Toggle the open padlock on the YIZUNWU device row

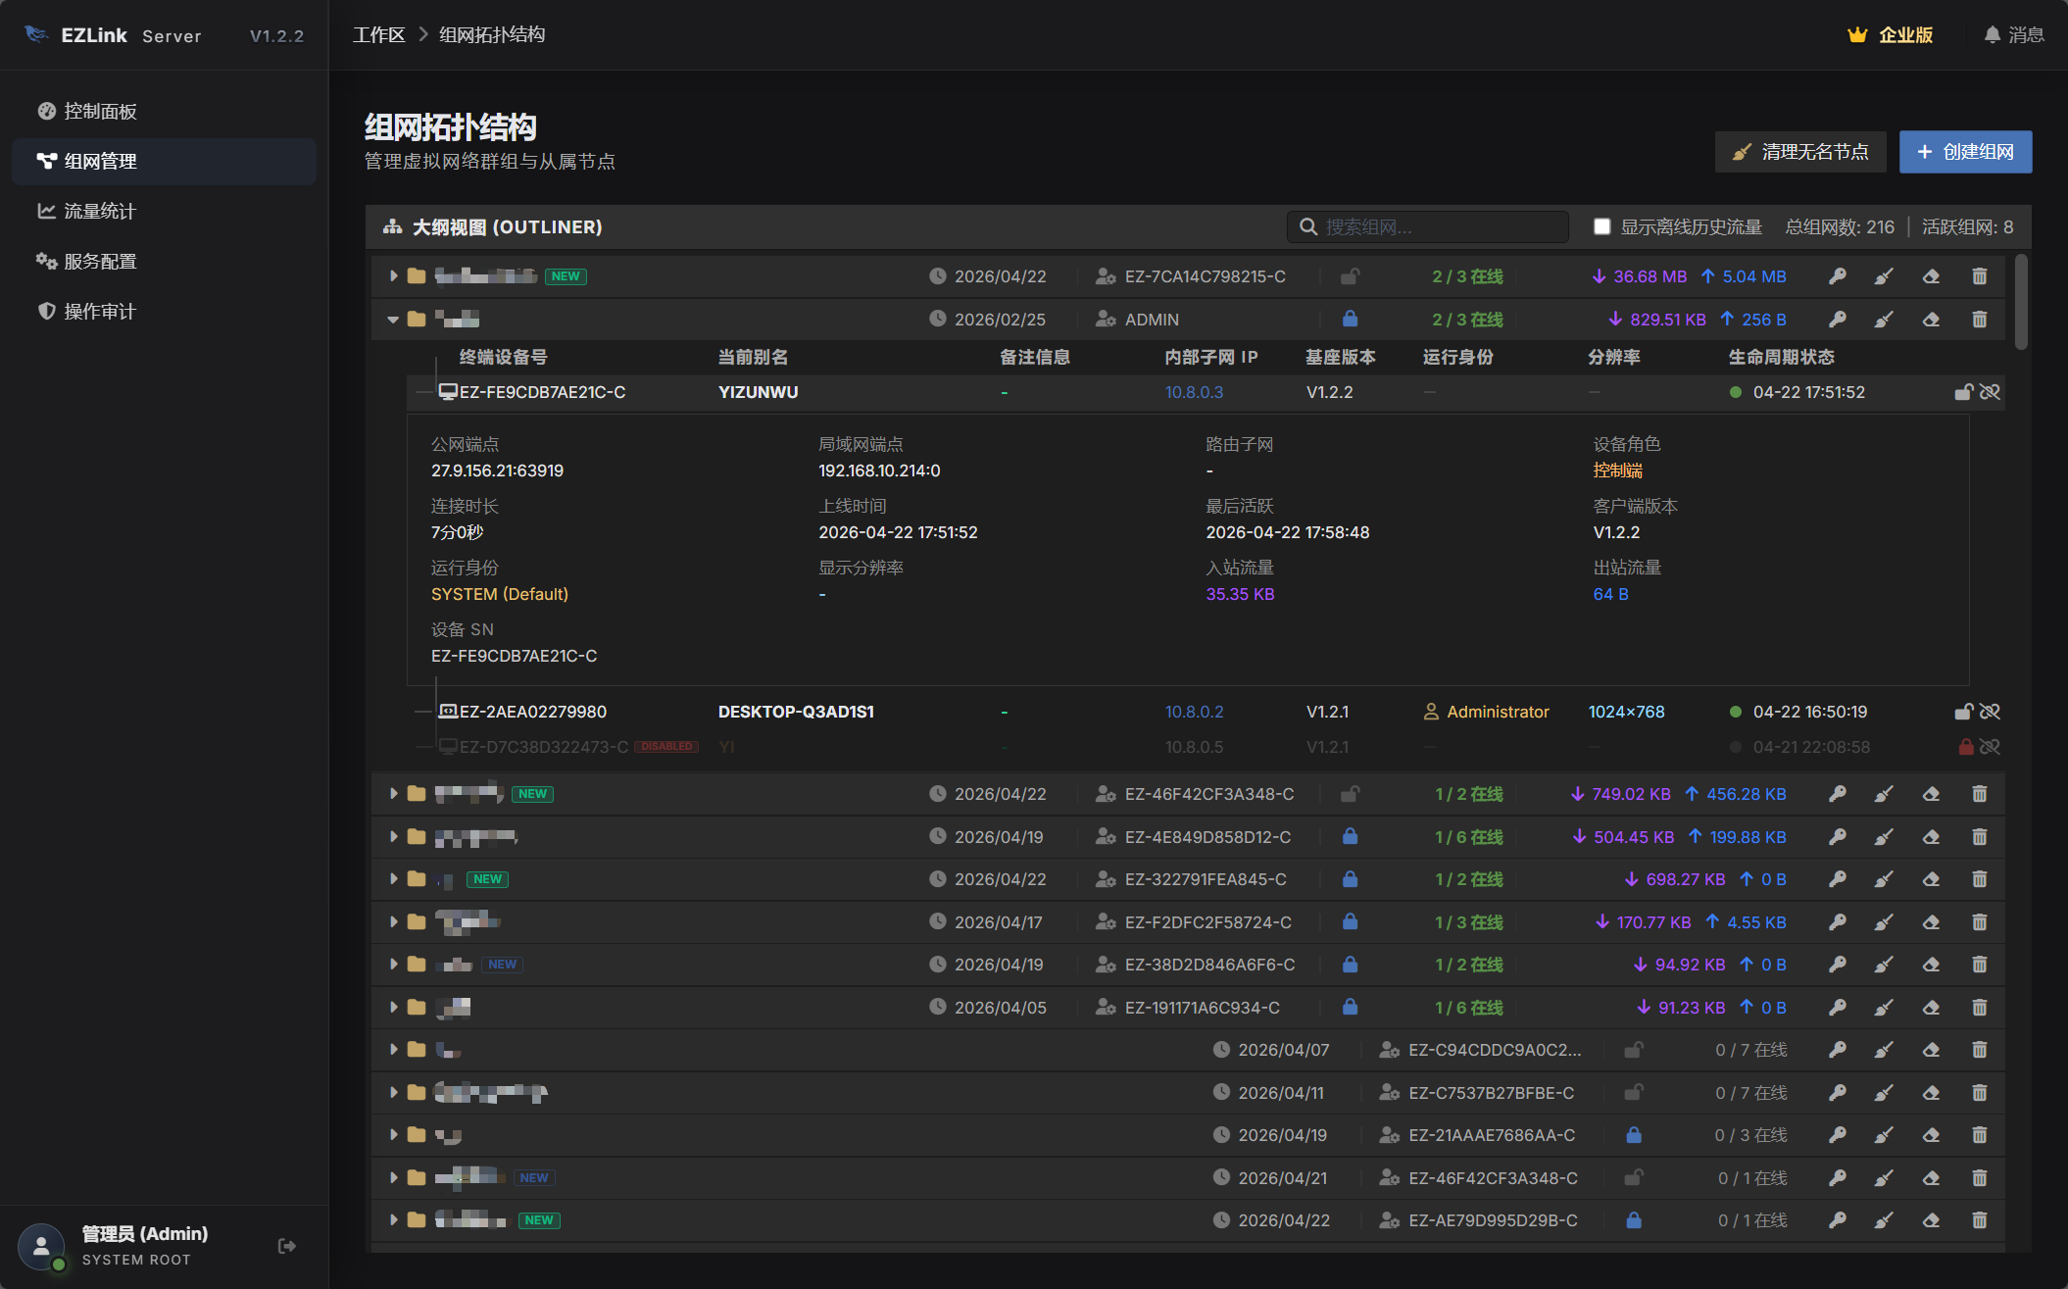point(1963,392)
